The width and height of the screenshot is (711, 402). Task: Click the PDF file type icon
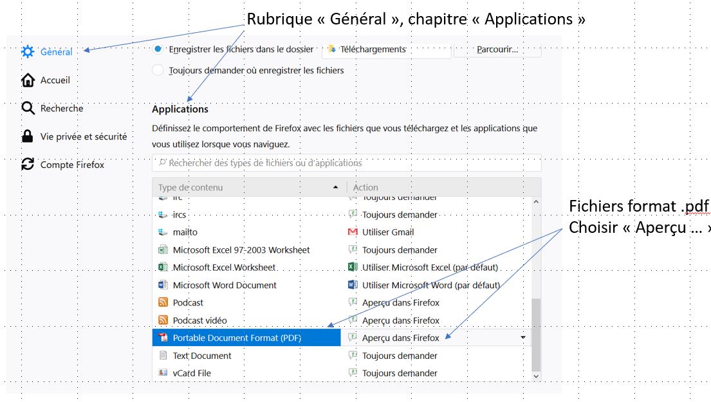click(x=163, y=338)
